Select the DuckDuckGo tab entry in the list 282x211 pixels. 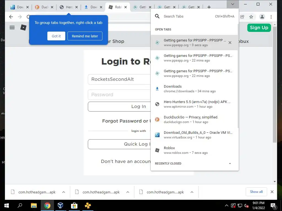pyautogui.click(x=194, y=120)
